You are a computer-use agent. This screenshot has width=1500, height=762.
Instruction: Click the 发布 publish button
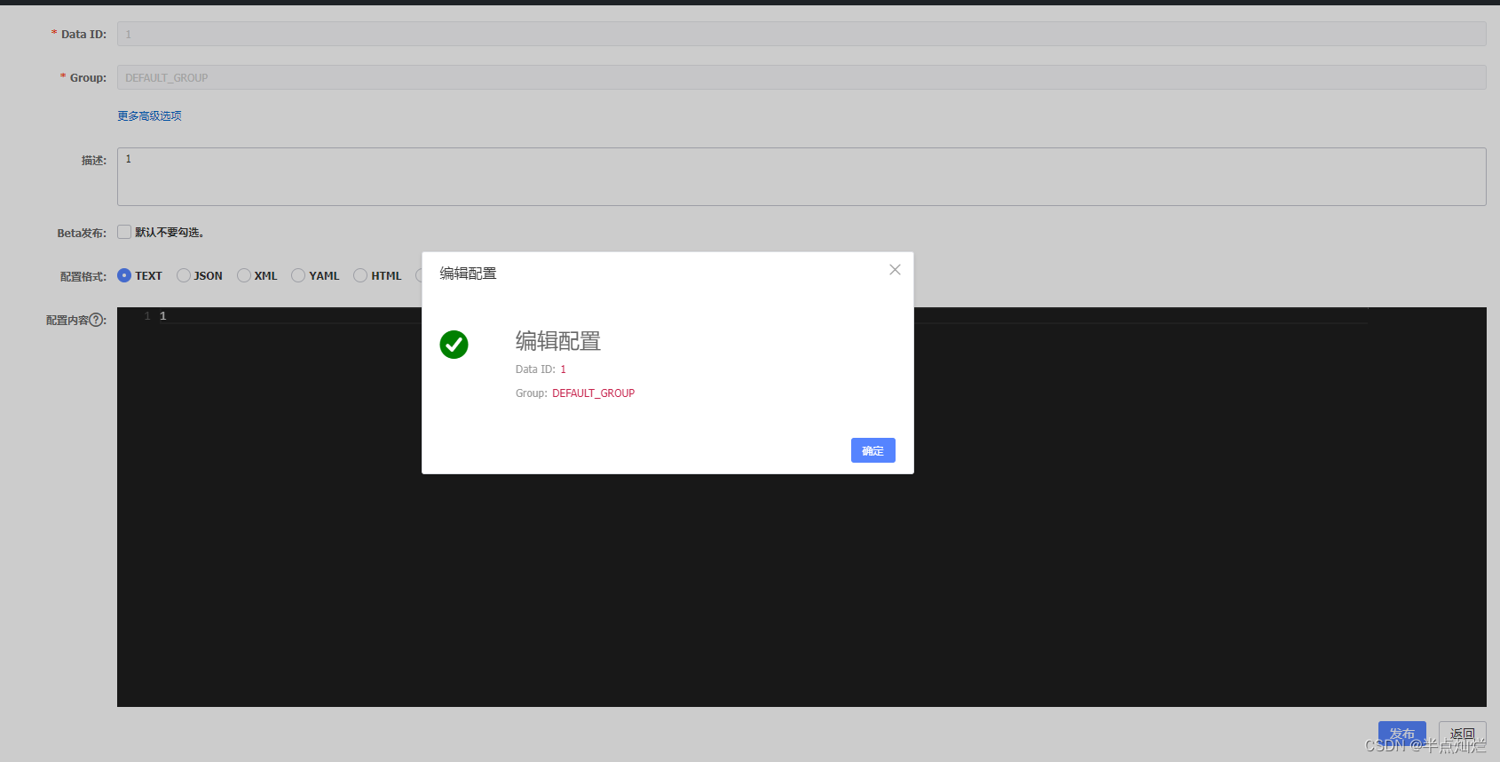click(1402, 734)
